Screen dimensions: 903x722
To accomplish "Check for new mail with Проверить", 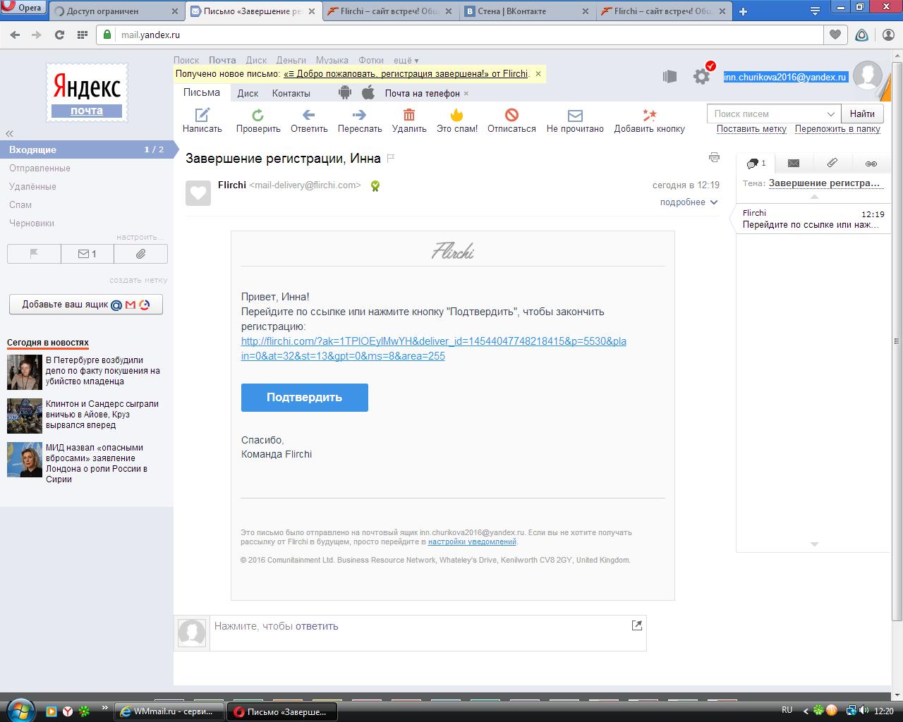I will click(x=258, y=121).
